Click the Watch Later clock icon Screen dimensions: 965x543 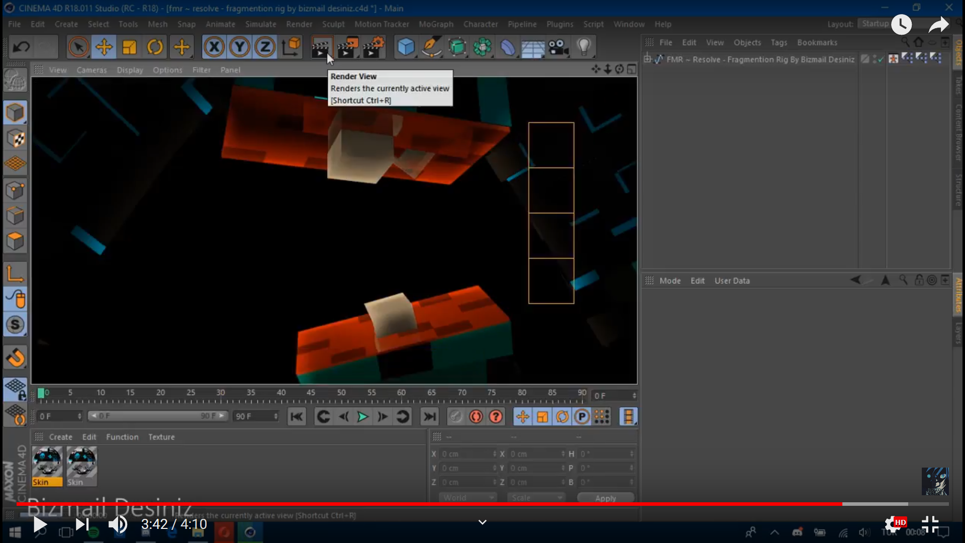click(x=902, y=24)
